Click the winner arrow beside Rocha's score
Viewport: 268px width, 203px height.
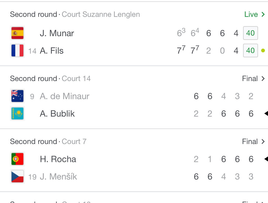tap(266, 159)
